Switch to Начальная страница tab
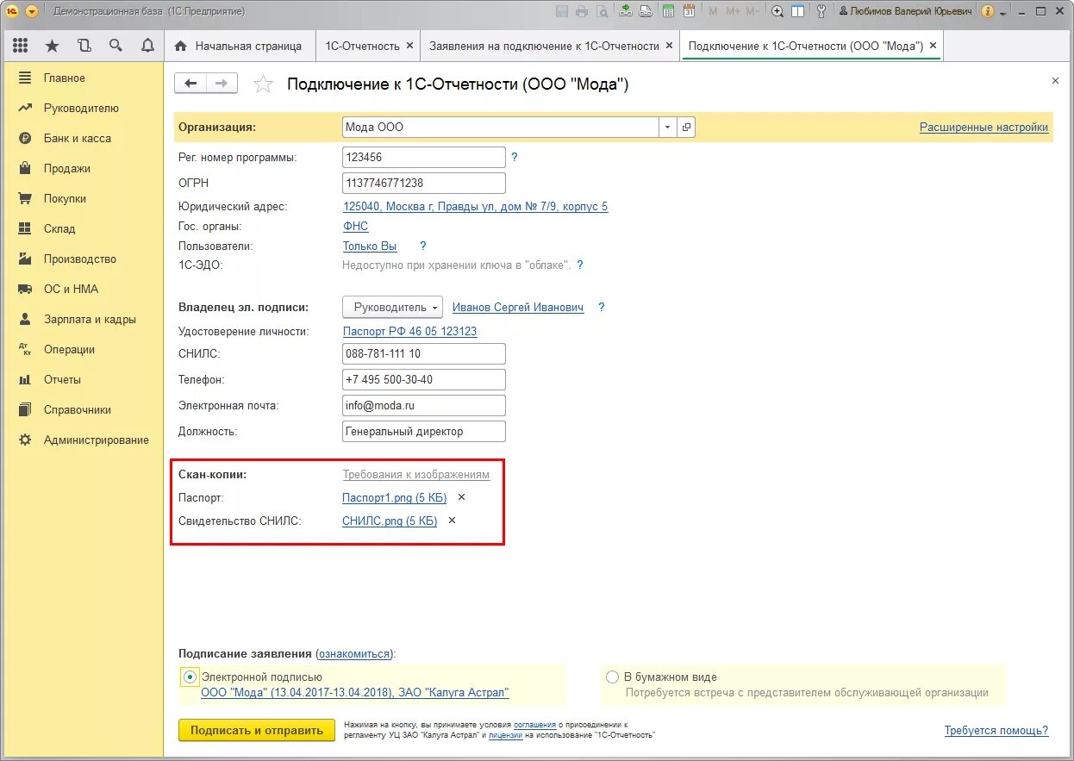The height and width of the screenshot is (761, 1074). click(238, 46)
